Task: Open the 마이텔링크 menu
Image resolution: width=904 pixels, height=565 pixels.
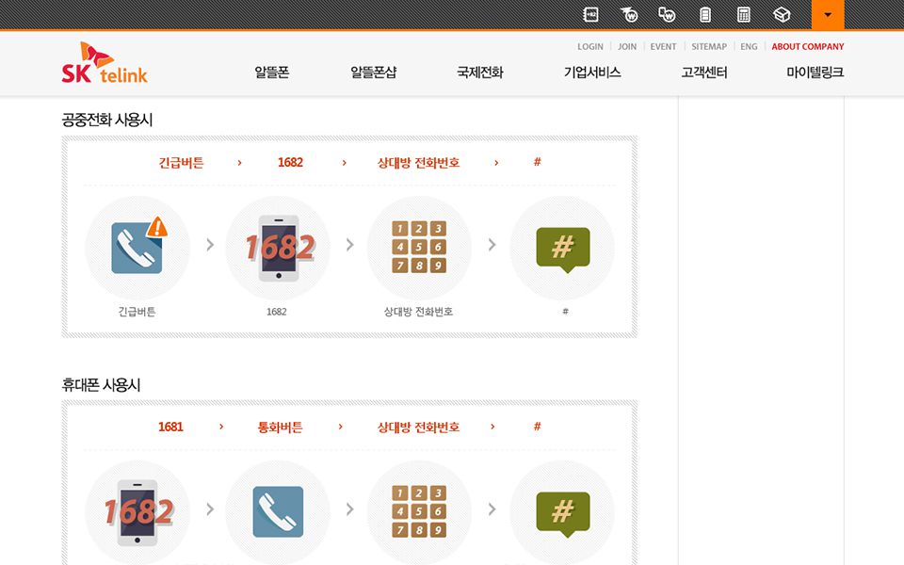Action: click(815, 73)
